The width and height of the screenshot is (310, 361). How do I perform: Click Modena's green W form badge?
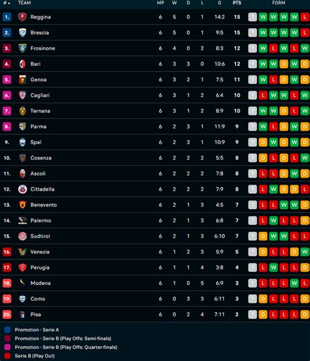click(x=294, y=283)
